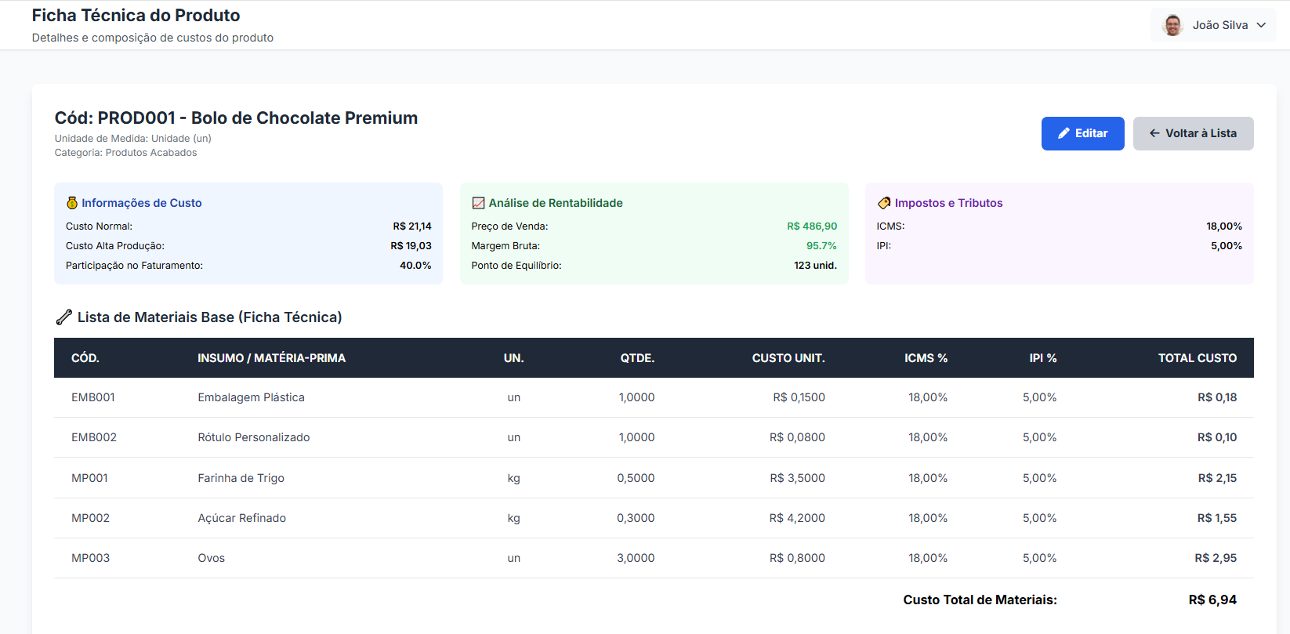This screenshot has width=1290, height=634.
Task: Click the Custo Alta Produção value R$ 19,03
Action: click(x=411, y=246)
